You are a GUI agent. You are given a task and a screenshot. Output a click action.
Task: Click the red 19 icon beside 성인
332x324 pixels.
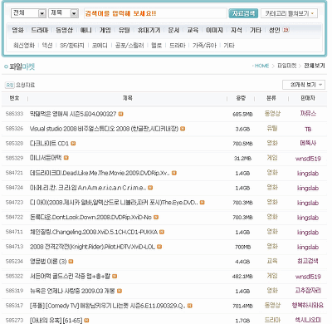286,30
